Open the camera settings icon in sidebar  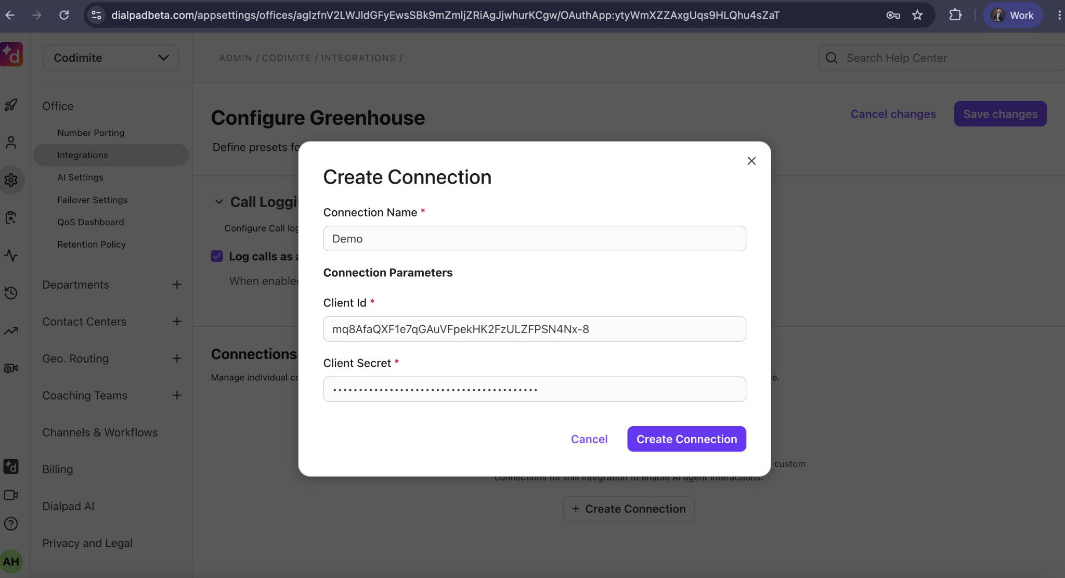[x=11, y=368]
